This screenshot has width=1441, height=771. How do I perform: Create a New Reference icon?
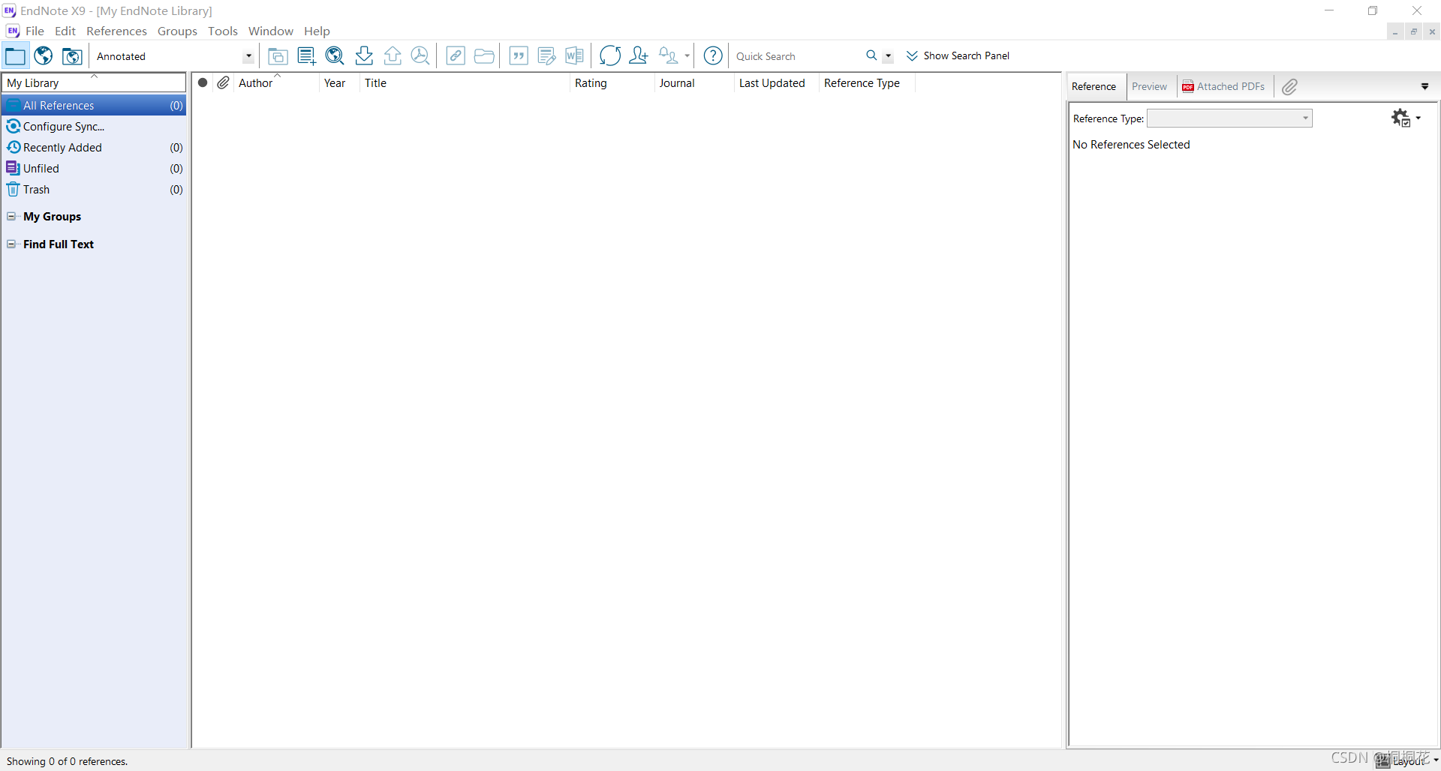(306, 56)
